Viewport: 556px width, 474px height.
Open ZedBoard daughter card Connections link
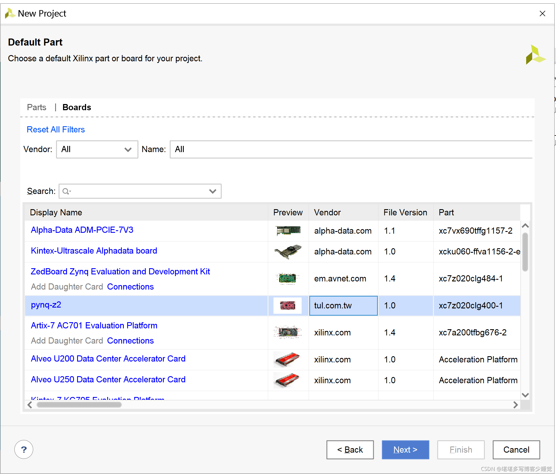click(x=130, y=286)
